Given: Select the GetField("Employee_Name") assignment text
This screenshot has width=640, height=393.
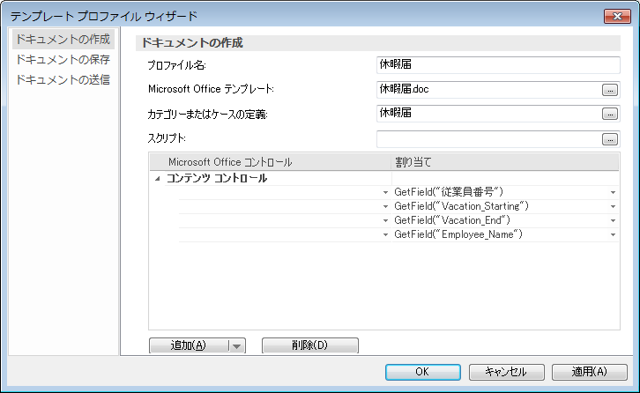Looking at the screenshot, I should (458, 234).
